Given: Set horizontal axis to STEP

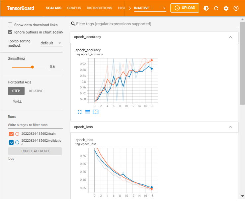Looking at the screenshot, I should [x=16, y=91].
